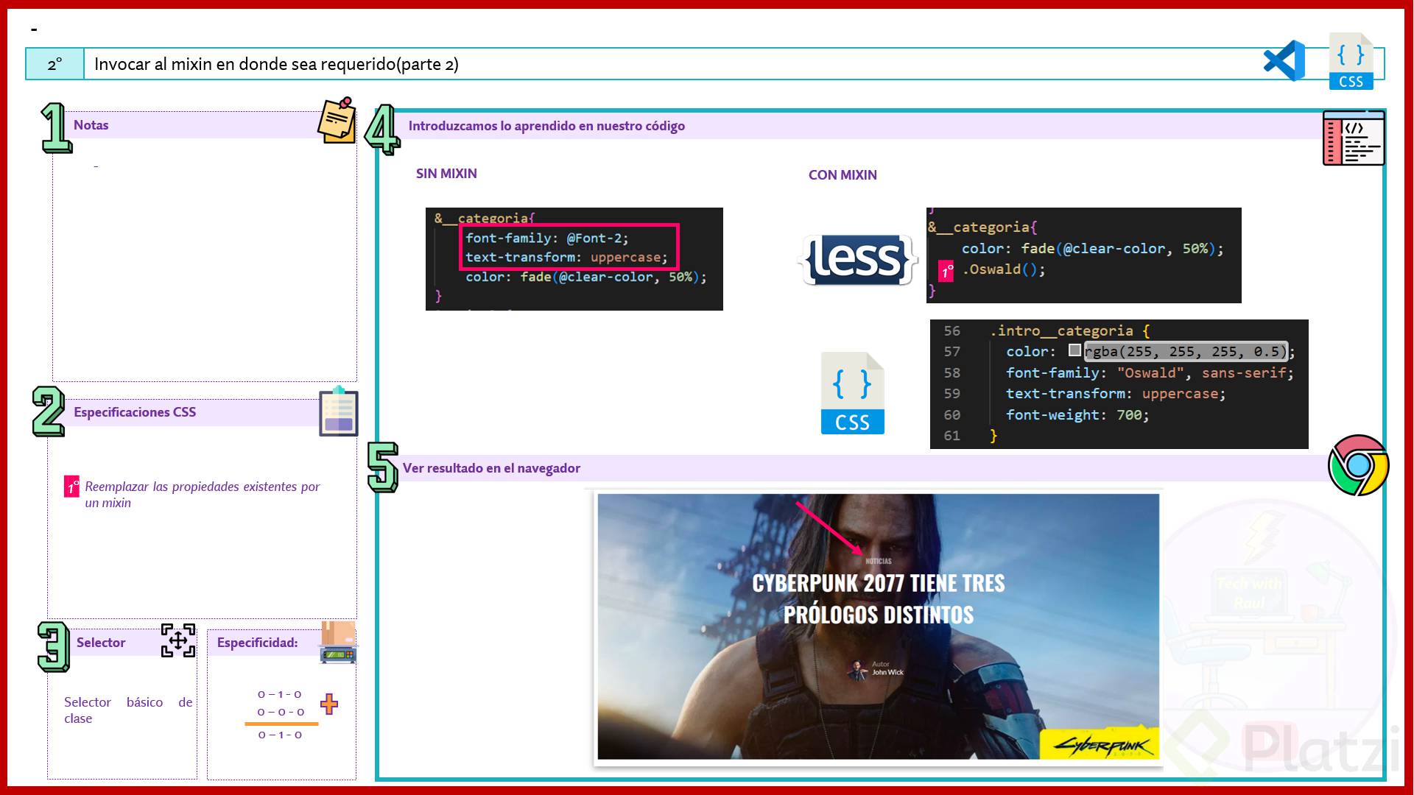Click the CSS file icon in header
Image resolution: width=1414 pixels, height=795 pixels.
tap(1351, 62)
